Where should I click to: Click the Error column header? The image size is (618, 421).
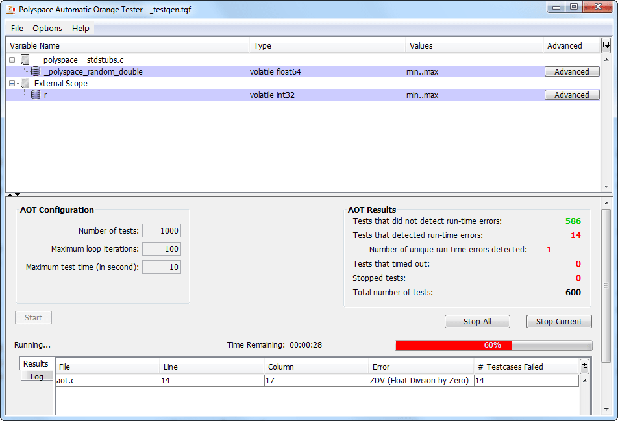[x=421, y=367]
